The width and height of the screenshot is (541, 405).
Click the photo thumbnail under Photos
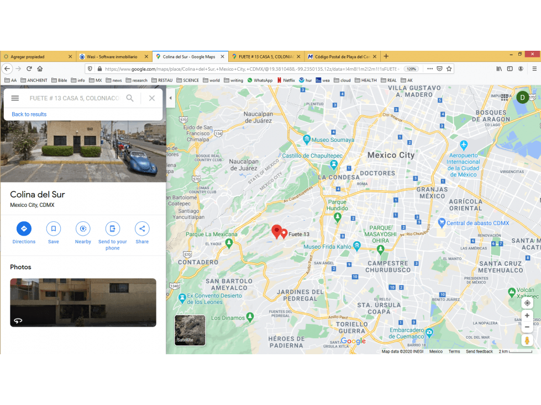(83, 302)
